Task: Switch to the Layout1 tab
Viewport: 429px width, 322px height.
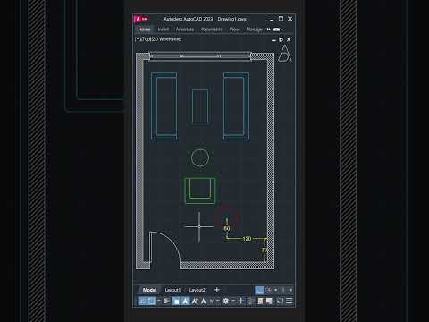Action: point(172,290)
